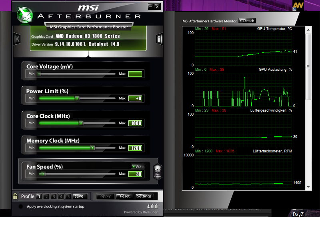Minimize the Afterburner window
Viewport: 320px width, 240px height.
[x=150, y=6]
